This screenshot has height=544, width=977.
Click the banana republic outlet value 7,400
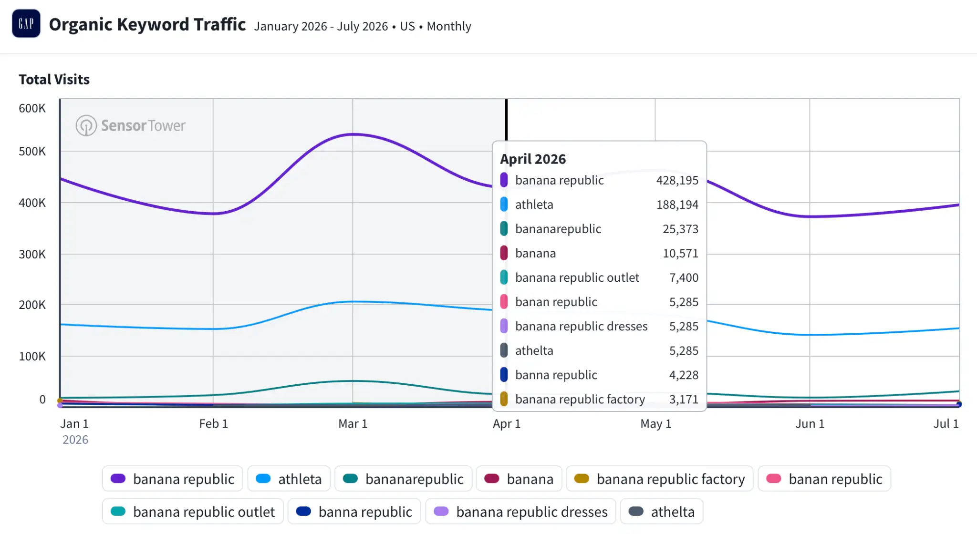point(684,277)
